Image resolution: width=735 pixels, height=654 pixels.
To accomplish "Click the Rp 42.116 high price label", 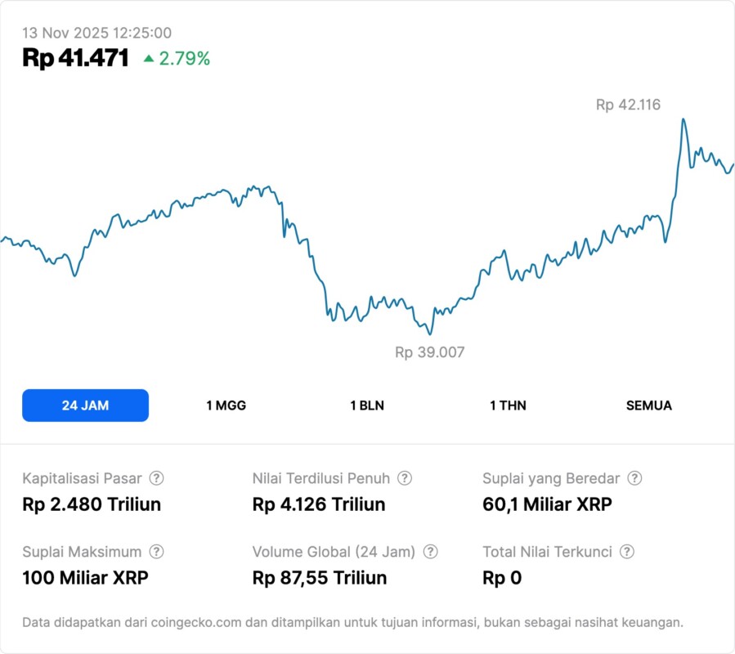I will (628, 105).
